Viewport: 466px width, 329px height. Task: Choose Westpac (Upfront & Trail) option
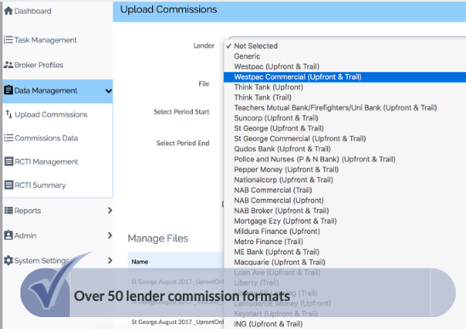tap(276, 66)
